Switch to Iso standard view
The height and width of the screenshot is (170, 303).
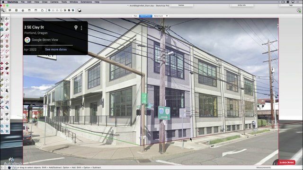tap(10, 10)
